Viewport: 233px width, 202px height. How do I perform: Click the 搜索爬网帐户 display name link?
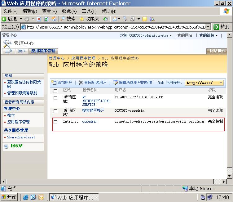pos(93,110)
